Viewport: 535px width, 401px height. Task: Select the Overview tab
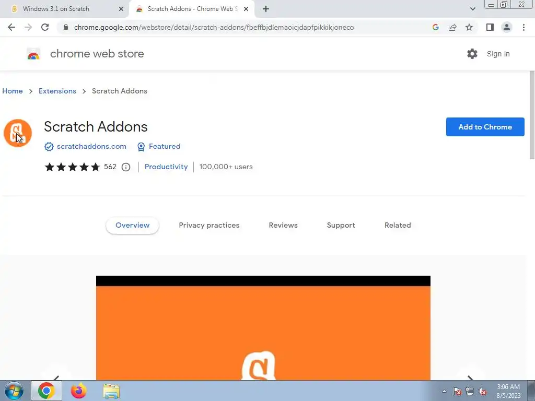point(132,226)
